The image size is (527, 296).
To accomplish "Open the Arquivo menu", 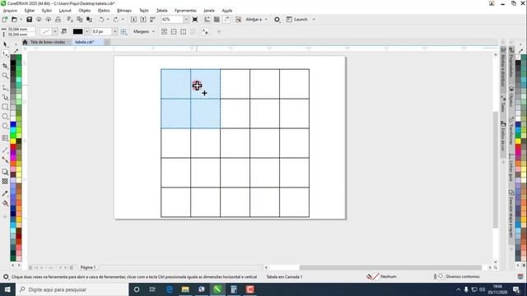I will click(x=10, y=11).
